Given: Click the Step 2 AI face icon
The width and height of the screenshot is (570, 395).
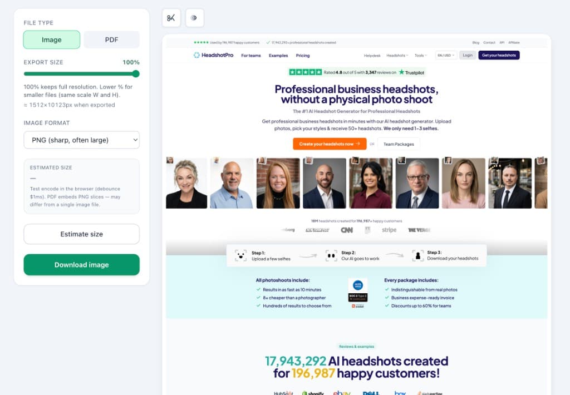Looking at the screenshot, I should point(331,255).
